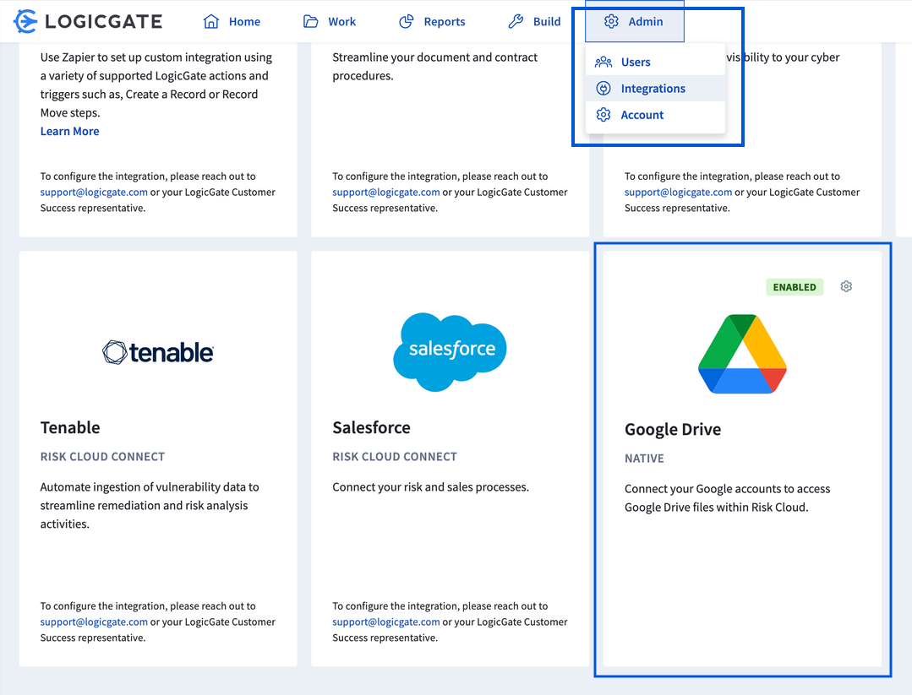Click the Tenable card title
The height and width of the screenshot is (695, 912).
click(x=70, y=427)
